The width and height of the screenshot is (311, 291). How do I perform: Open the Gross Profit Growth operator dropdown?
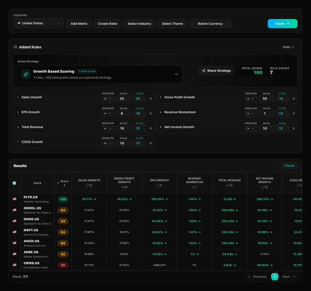point(250,99)
